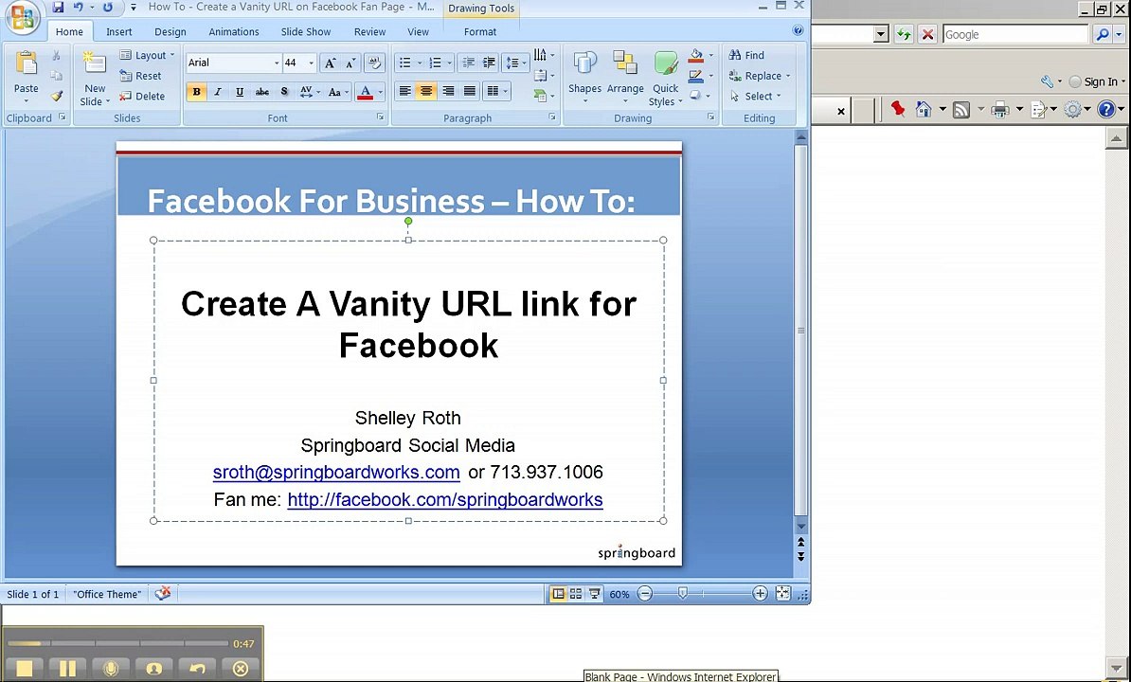
Task: Click the Format Painter brush icon
Action: (56, 96)
